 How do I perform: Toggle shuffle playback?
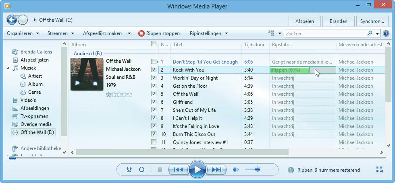click(x=129, y=170)
